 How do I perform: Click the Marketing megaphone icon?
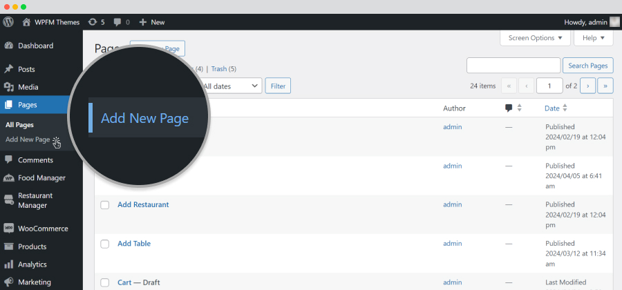9,282
